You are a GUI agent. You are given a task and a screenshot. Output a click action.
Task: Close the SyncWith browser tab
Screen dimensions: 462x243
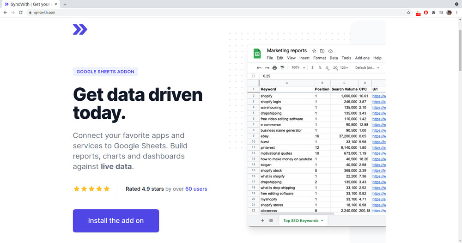point(56,4)
